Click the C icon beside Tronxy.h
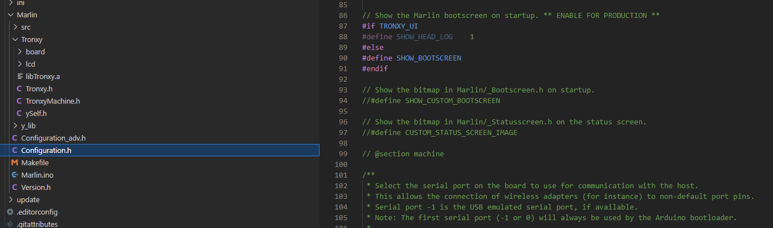773x228 pixels. (x=20, y=89)
